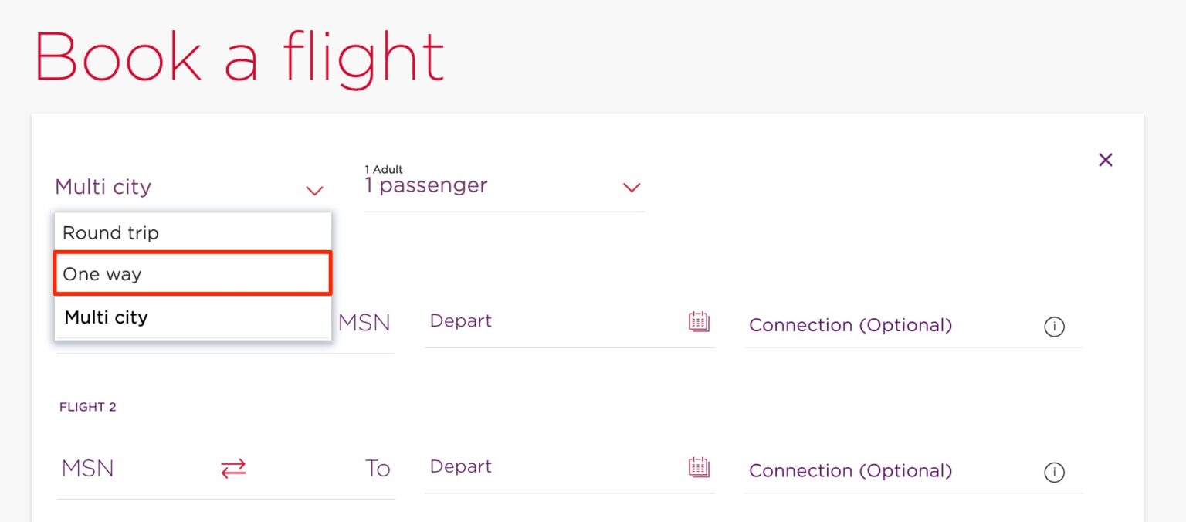This screenshot has width=1186, height=522.
Task: Click the MSN origin field for Flight 2
Action: click(87, 468)
